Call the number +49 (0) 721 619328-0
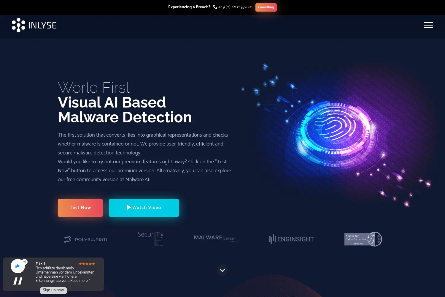Image resolution: width=445 pixels, height=297 pixels. click(x=235, y=7)
